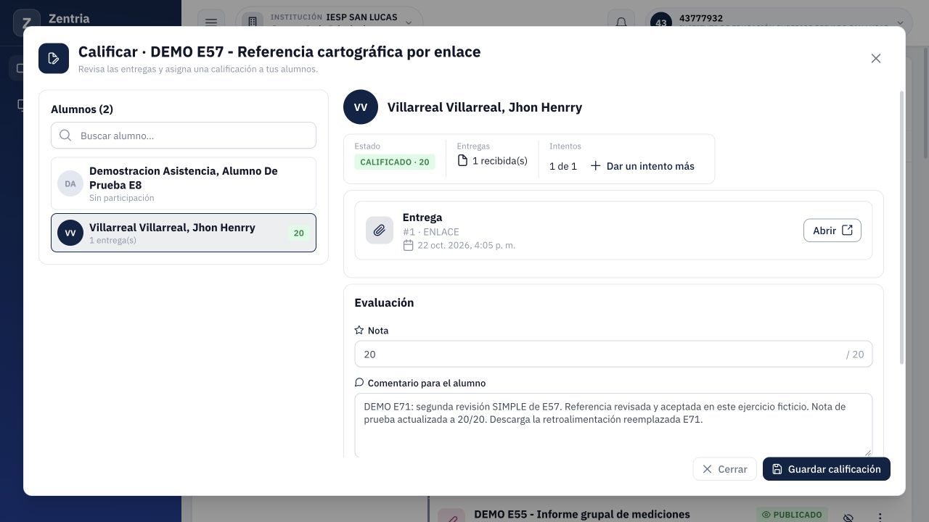The width and height of the screenshot is (929, 522).
Task: Open the submission with the Abrir button
Action: pyautogui.click(x=832, y=231)
